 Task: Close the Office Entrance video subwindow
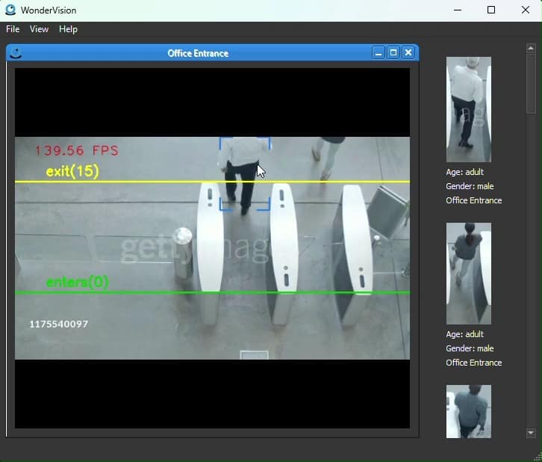click(x=408, y=53)
